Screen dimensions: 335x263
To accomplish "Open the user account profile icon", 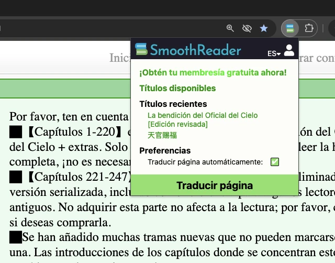I will [x=289, y=50].
